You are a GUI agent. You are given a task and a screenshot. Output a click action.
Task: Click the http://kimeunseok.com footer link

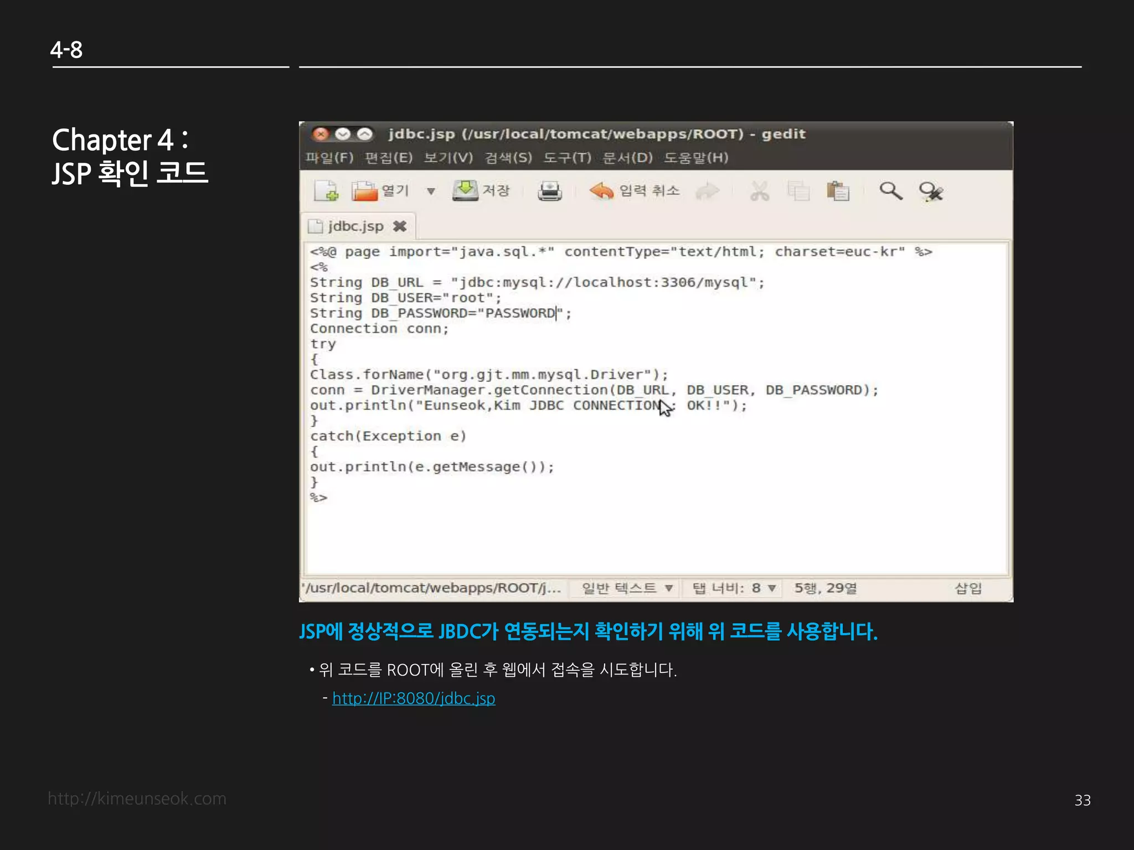click(137, 799)
